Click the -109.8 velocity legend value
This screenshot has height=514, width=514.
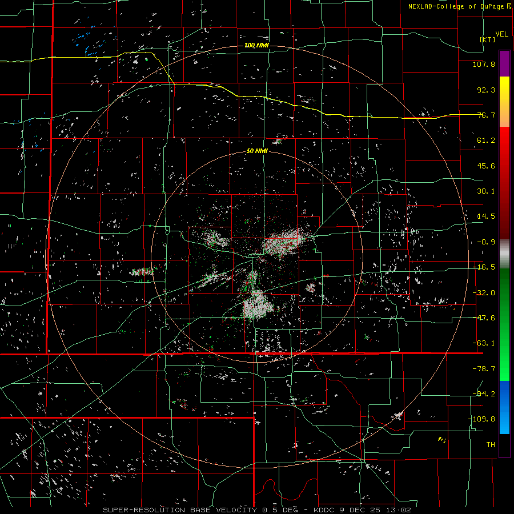coord(482,419)
